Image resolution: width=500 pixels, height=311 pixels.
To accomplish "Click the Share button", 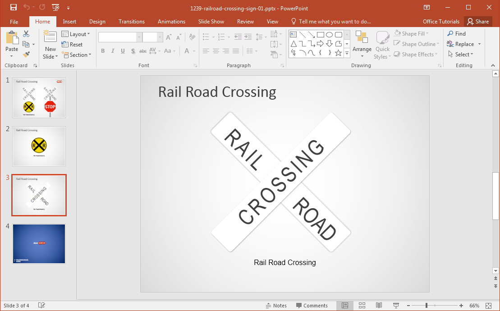I will pyautogui.click(x=478, y=22).
